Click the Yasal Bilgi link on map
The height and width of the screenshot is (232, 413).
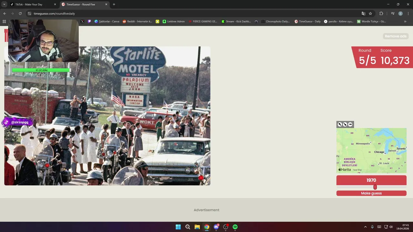[x=357, y=170]
